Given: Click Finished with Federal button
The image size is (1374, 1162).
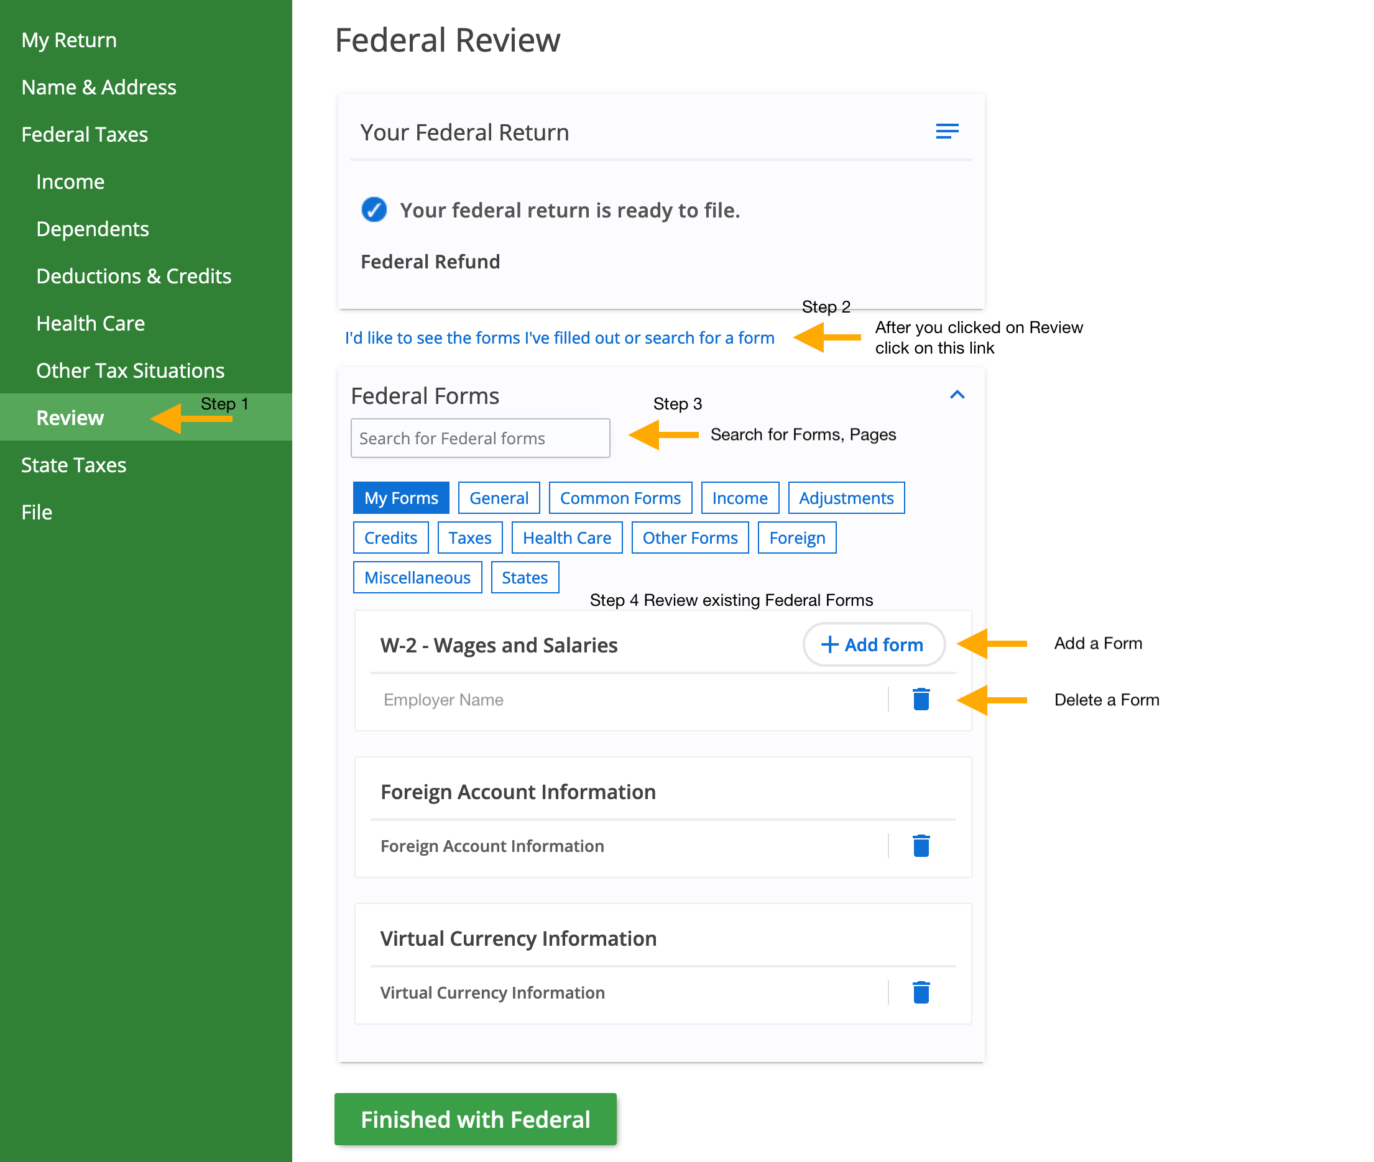Looking at the screenshot, I should 475,1119.
